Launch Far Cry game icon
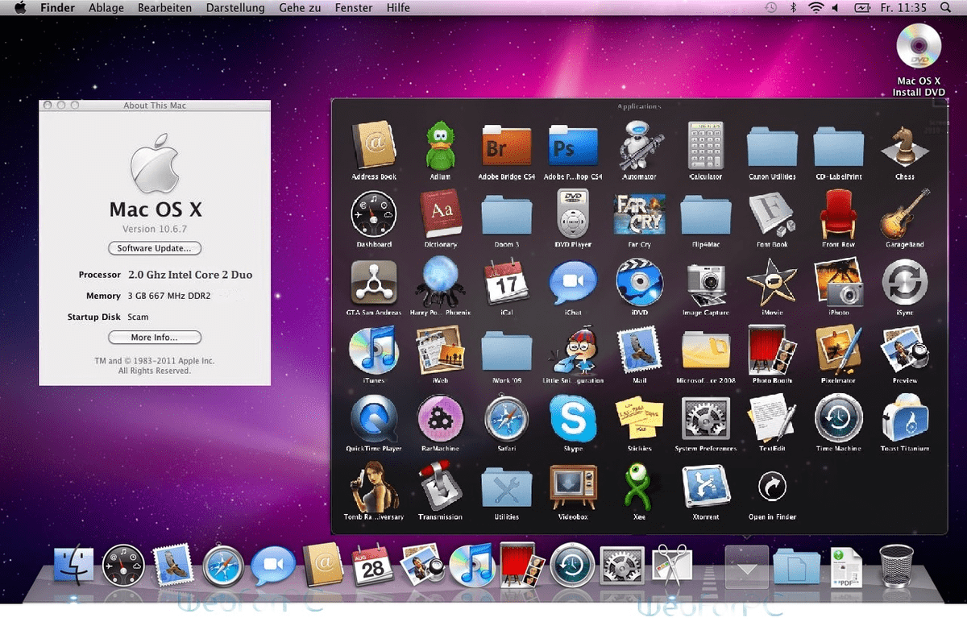Viewport: 967px width, 622px height. pos(639,214)
